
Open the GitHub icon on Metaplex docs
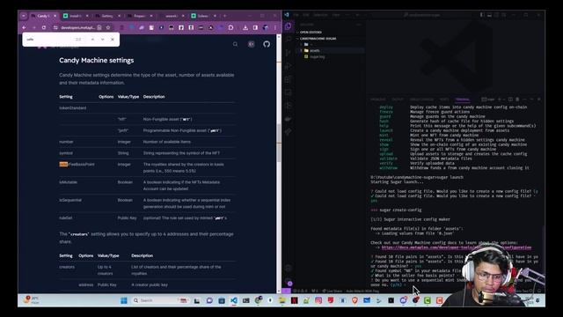click(x=267, y=44)
